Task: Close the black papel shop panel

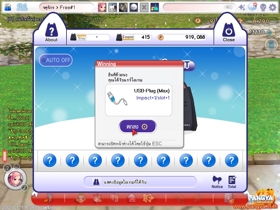Action: pyautogui.click(x=229, y=33)
